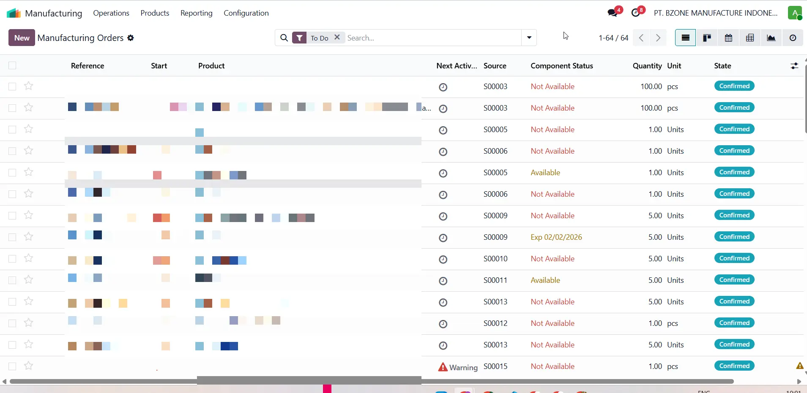Select the S00015 order row checkbox

click(x=12, y=366)
